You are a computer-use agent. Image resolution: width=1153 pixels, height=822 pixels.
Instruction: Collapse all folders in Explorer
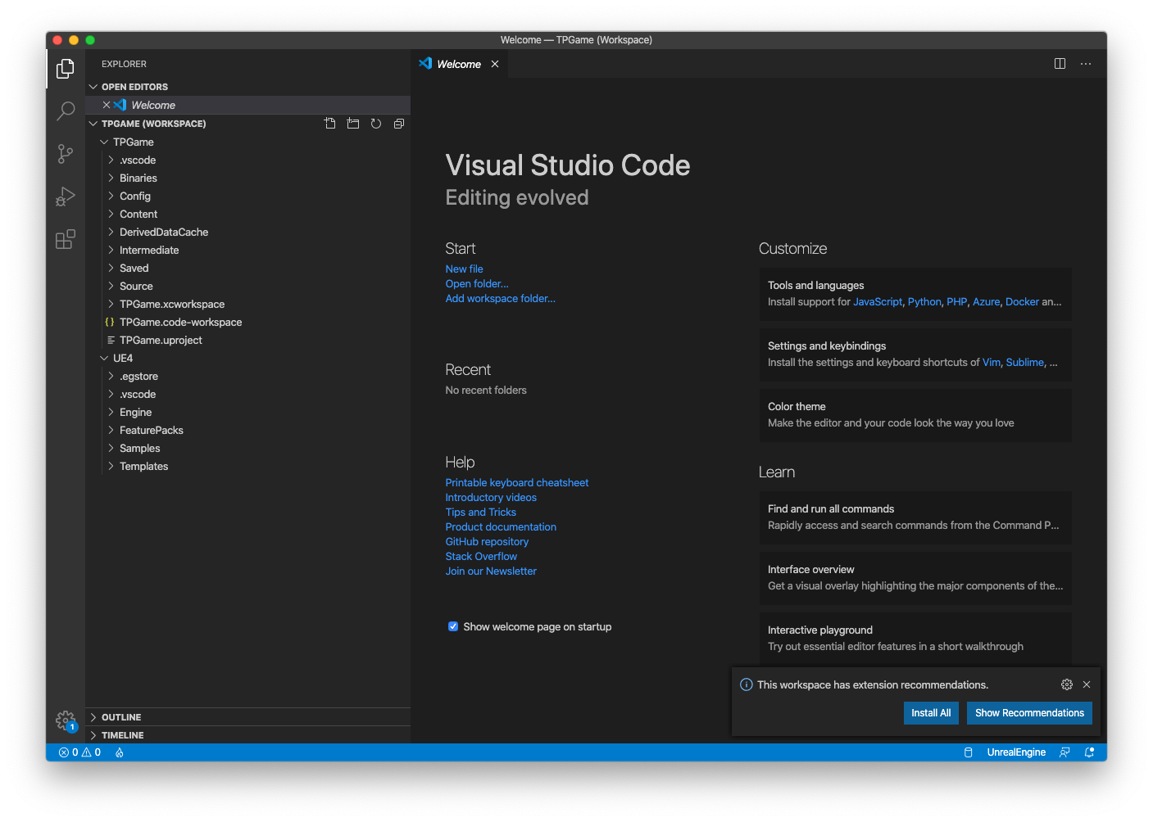pos(399,124)
